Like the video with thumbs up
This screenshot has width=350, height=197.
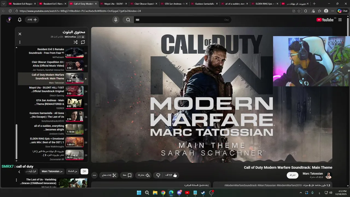171,175
